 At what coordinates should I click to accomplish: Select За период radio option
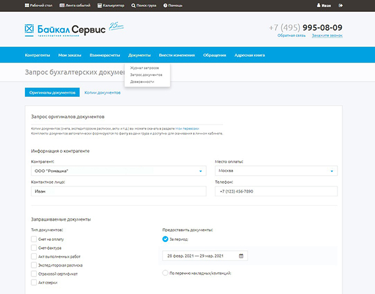pos(165,239)
